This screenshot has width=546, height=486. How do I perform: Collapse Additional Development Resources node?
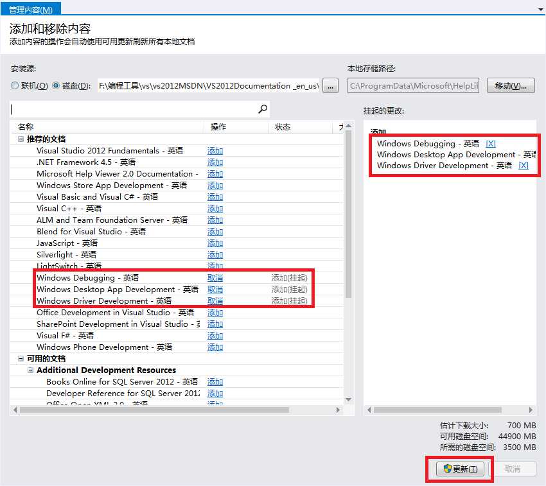pyautogui.click(x=31, y=370)
